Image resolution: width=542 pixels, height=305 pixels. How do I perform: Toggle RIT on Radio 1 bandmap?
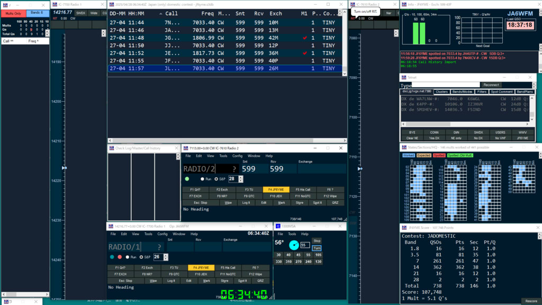coord(55,19)
